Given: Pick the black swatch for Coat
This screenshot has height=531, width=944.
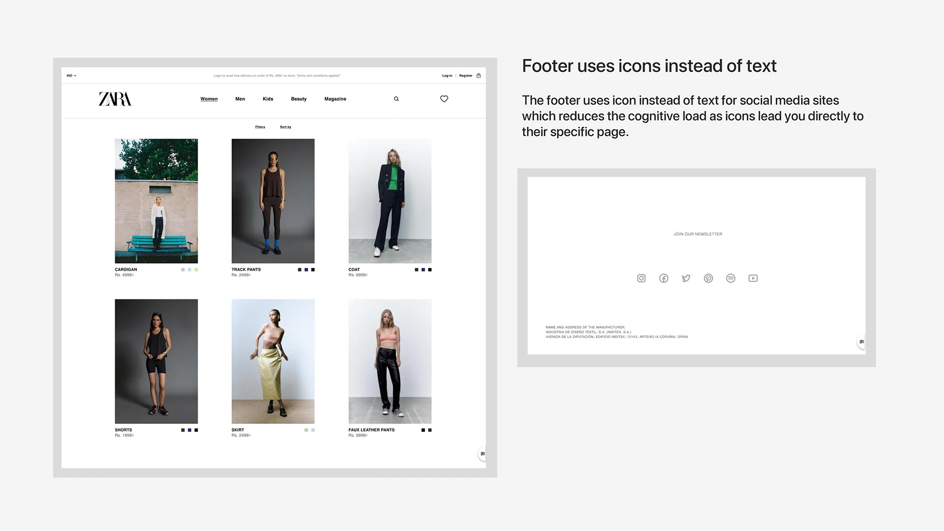Looking at the screenshot, I should [430, 269].
